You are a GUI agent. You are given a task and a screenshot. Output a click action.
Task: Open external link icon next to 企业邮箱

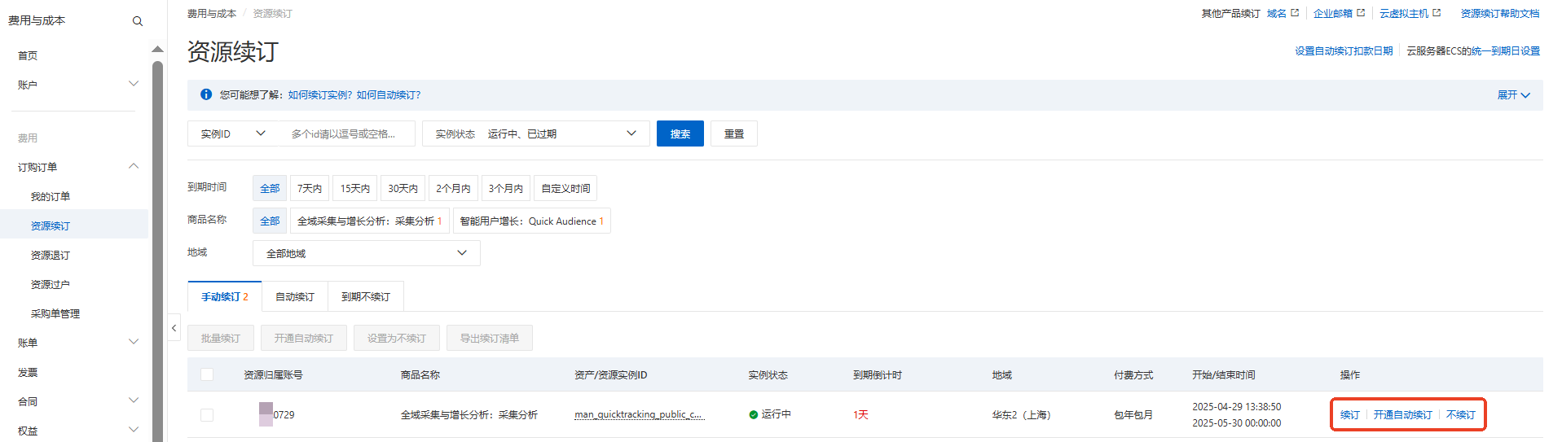pyautogui.click(x=1361, y=13)
